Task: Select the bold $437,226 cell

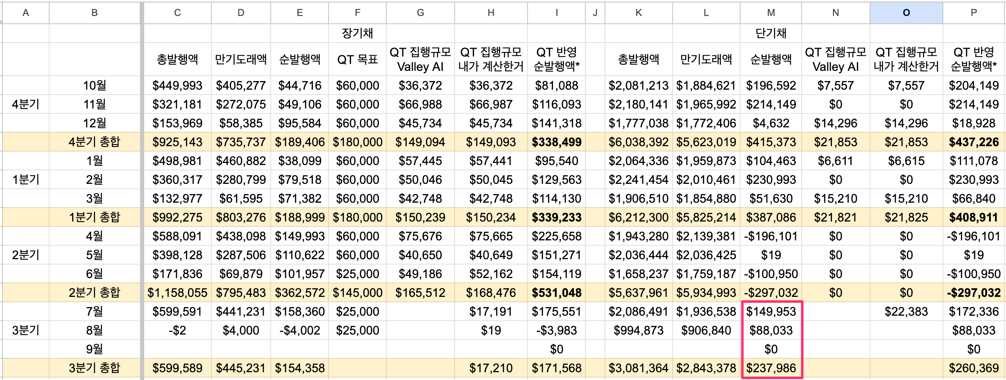Action: 974,142
